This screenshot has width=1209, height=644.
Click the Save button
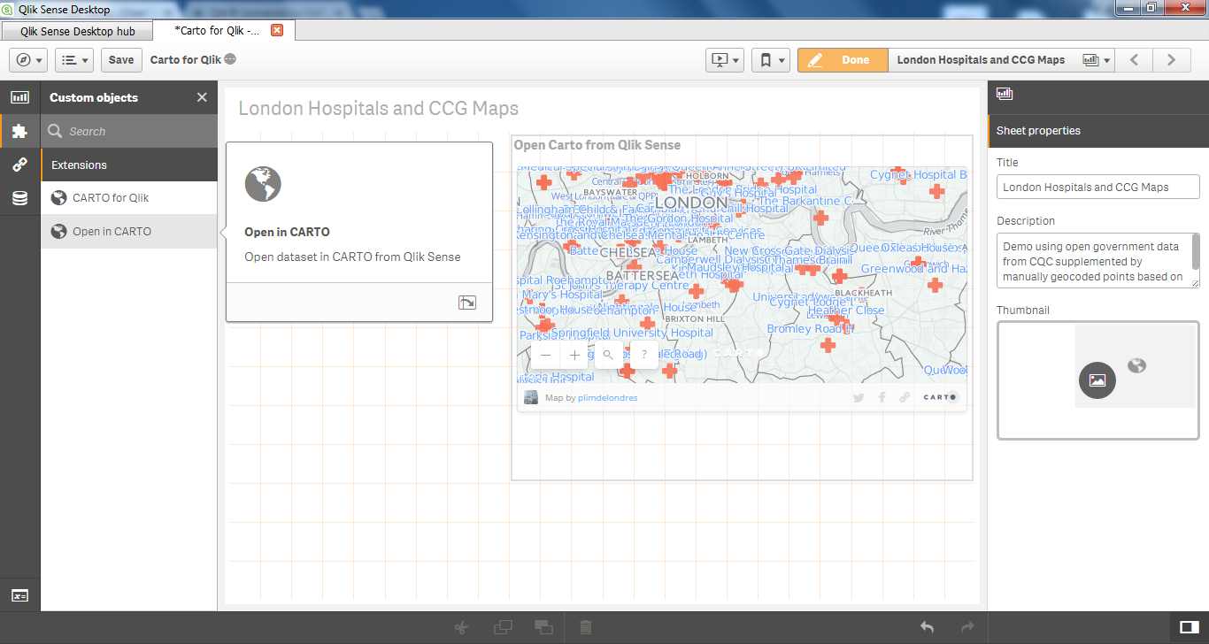click(x=121, y=60)
